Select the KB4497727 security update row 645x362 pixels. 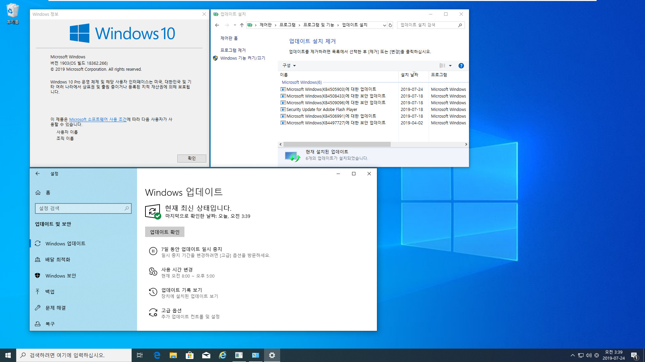click(373, 123)
